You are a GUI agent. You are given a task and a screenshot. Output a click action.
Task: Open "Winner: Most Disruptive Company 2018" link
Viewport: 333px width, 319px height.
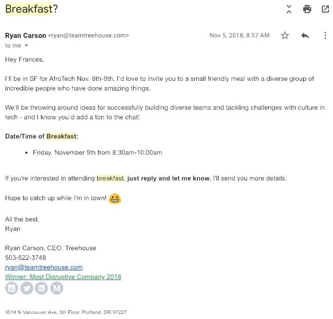click(x=63, y=277)
